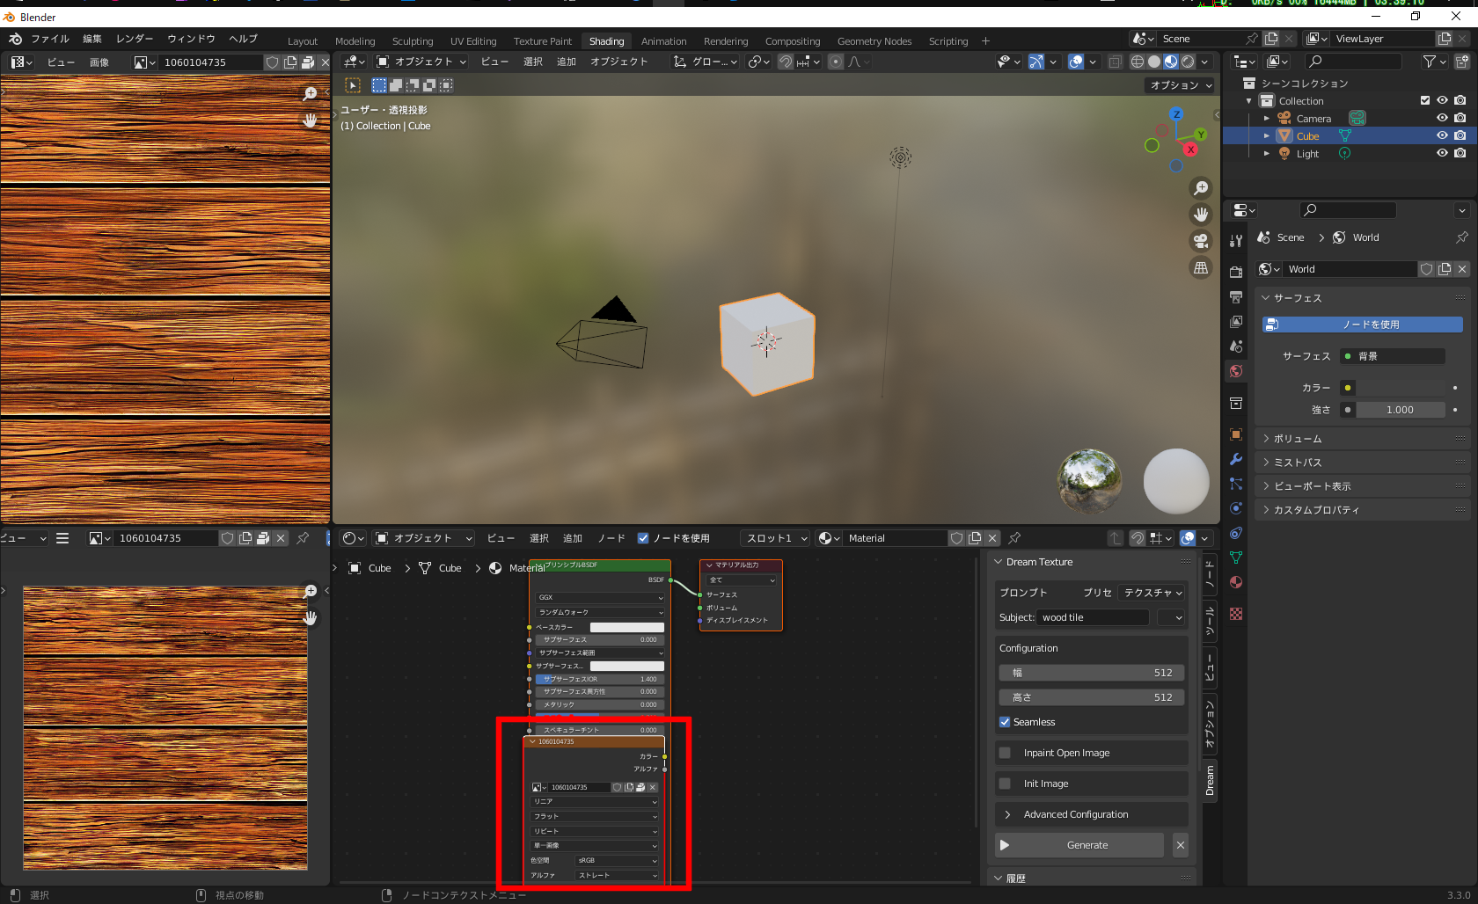This screenshot has width=1478, height=904.
Task: Switch to the Modeling workspace tab
Action: [x=355, y=41]
